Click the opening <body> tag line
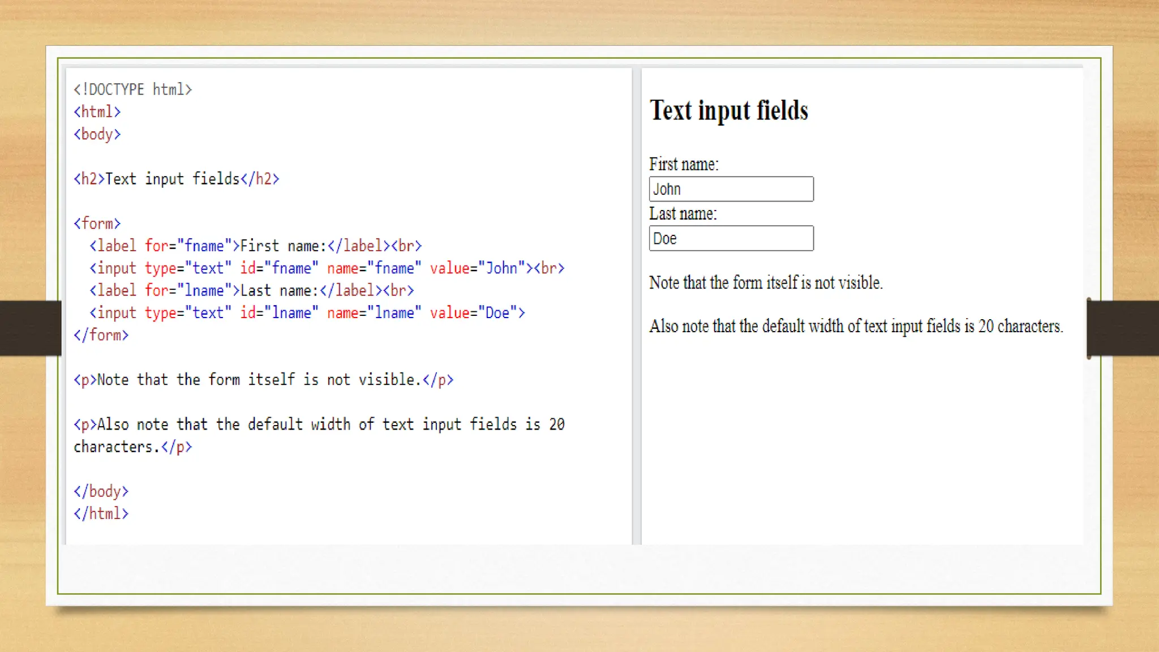Viewport: 1159px width, 652px height. tap(97, 134)
